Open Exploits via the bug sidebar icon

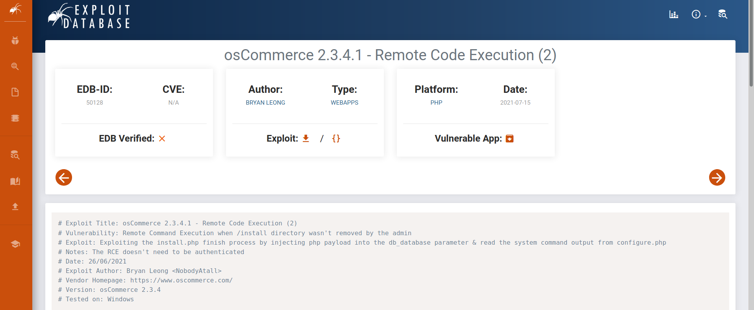click(15, 40)
